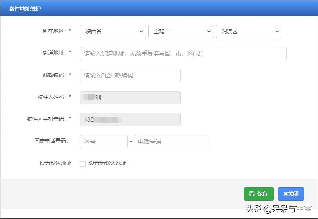Click the blue 关闭 close button
The image size is (318, 219).
(x=291, y=194)
